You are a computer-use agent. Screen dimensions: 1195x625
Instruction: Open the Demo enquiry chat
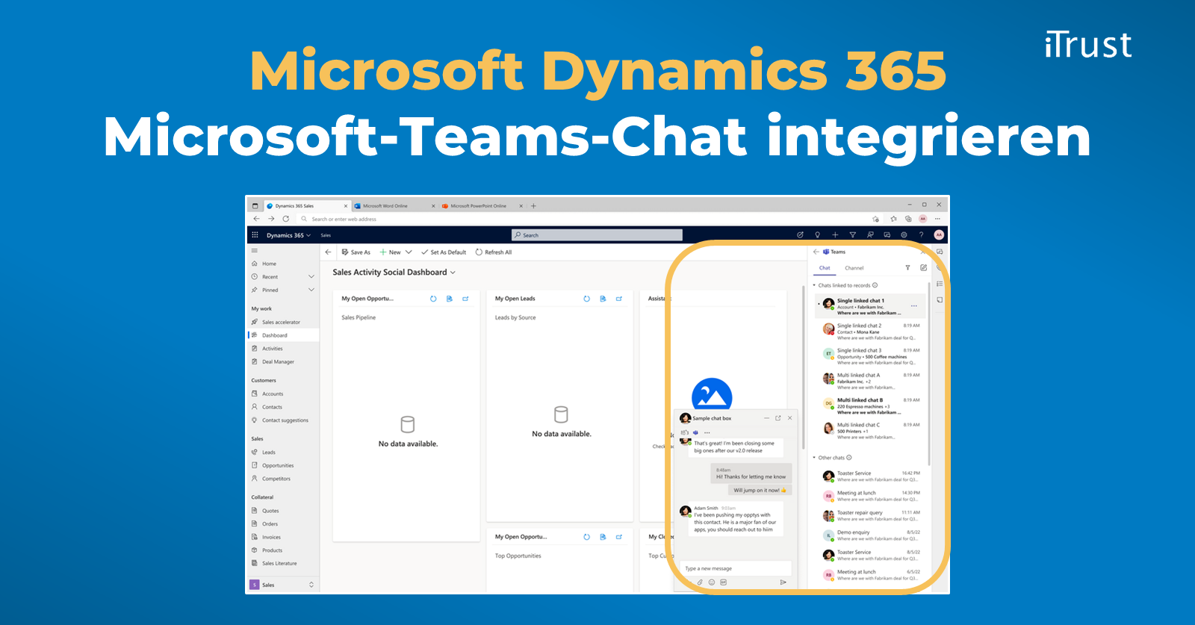pyautogui.click(x=871, y=535)
